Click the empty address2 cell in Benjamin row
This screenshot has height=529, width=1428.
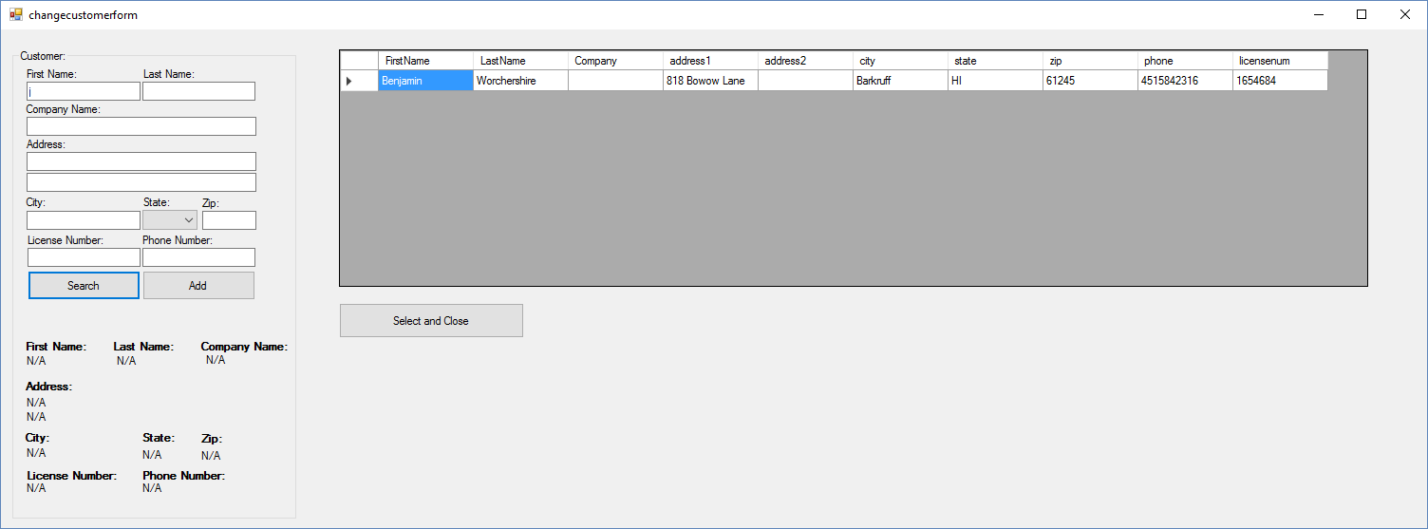805,81
